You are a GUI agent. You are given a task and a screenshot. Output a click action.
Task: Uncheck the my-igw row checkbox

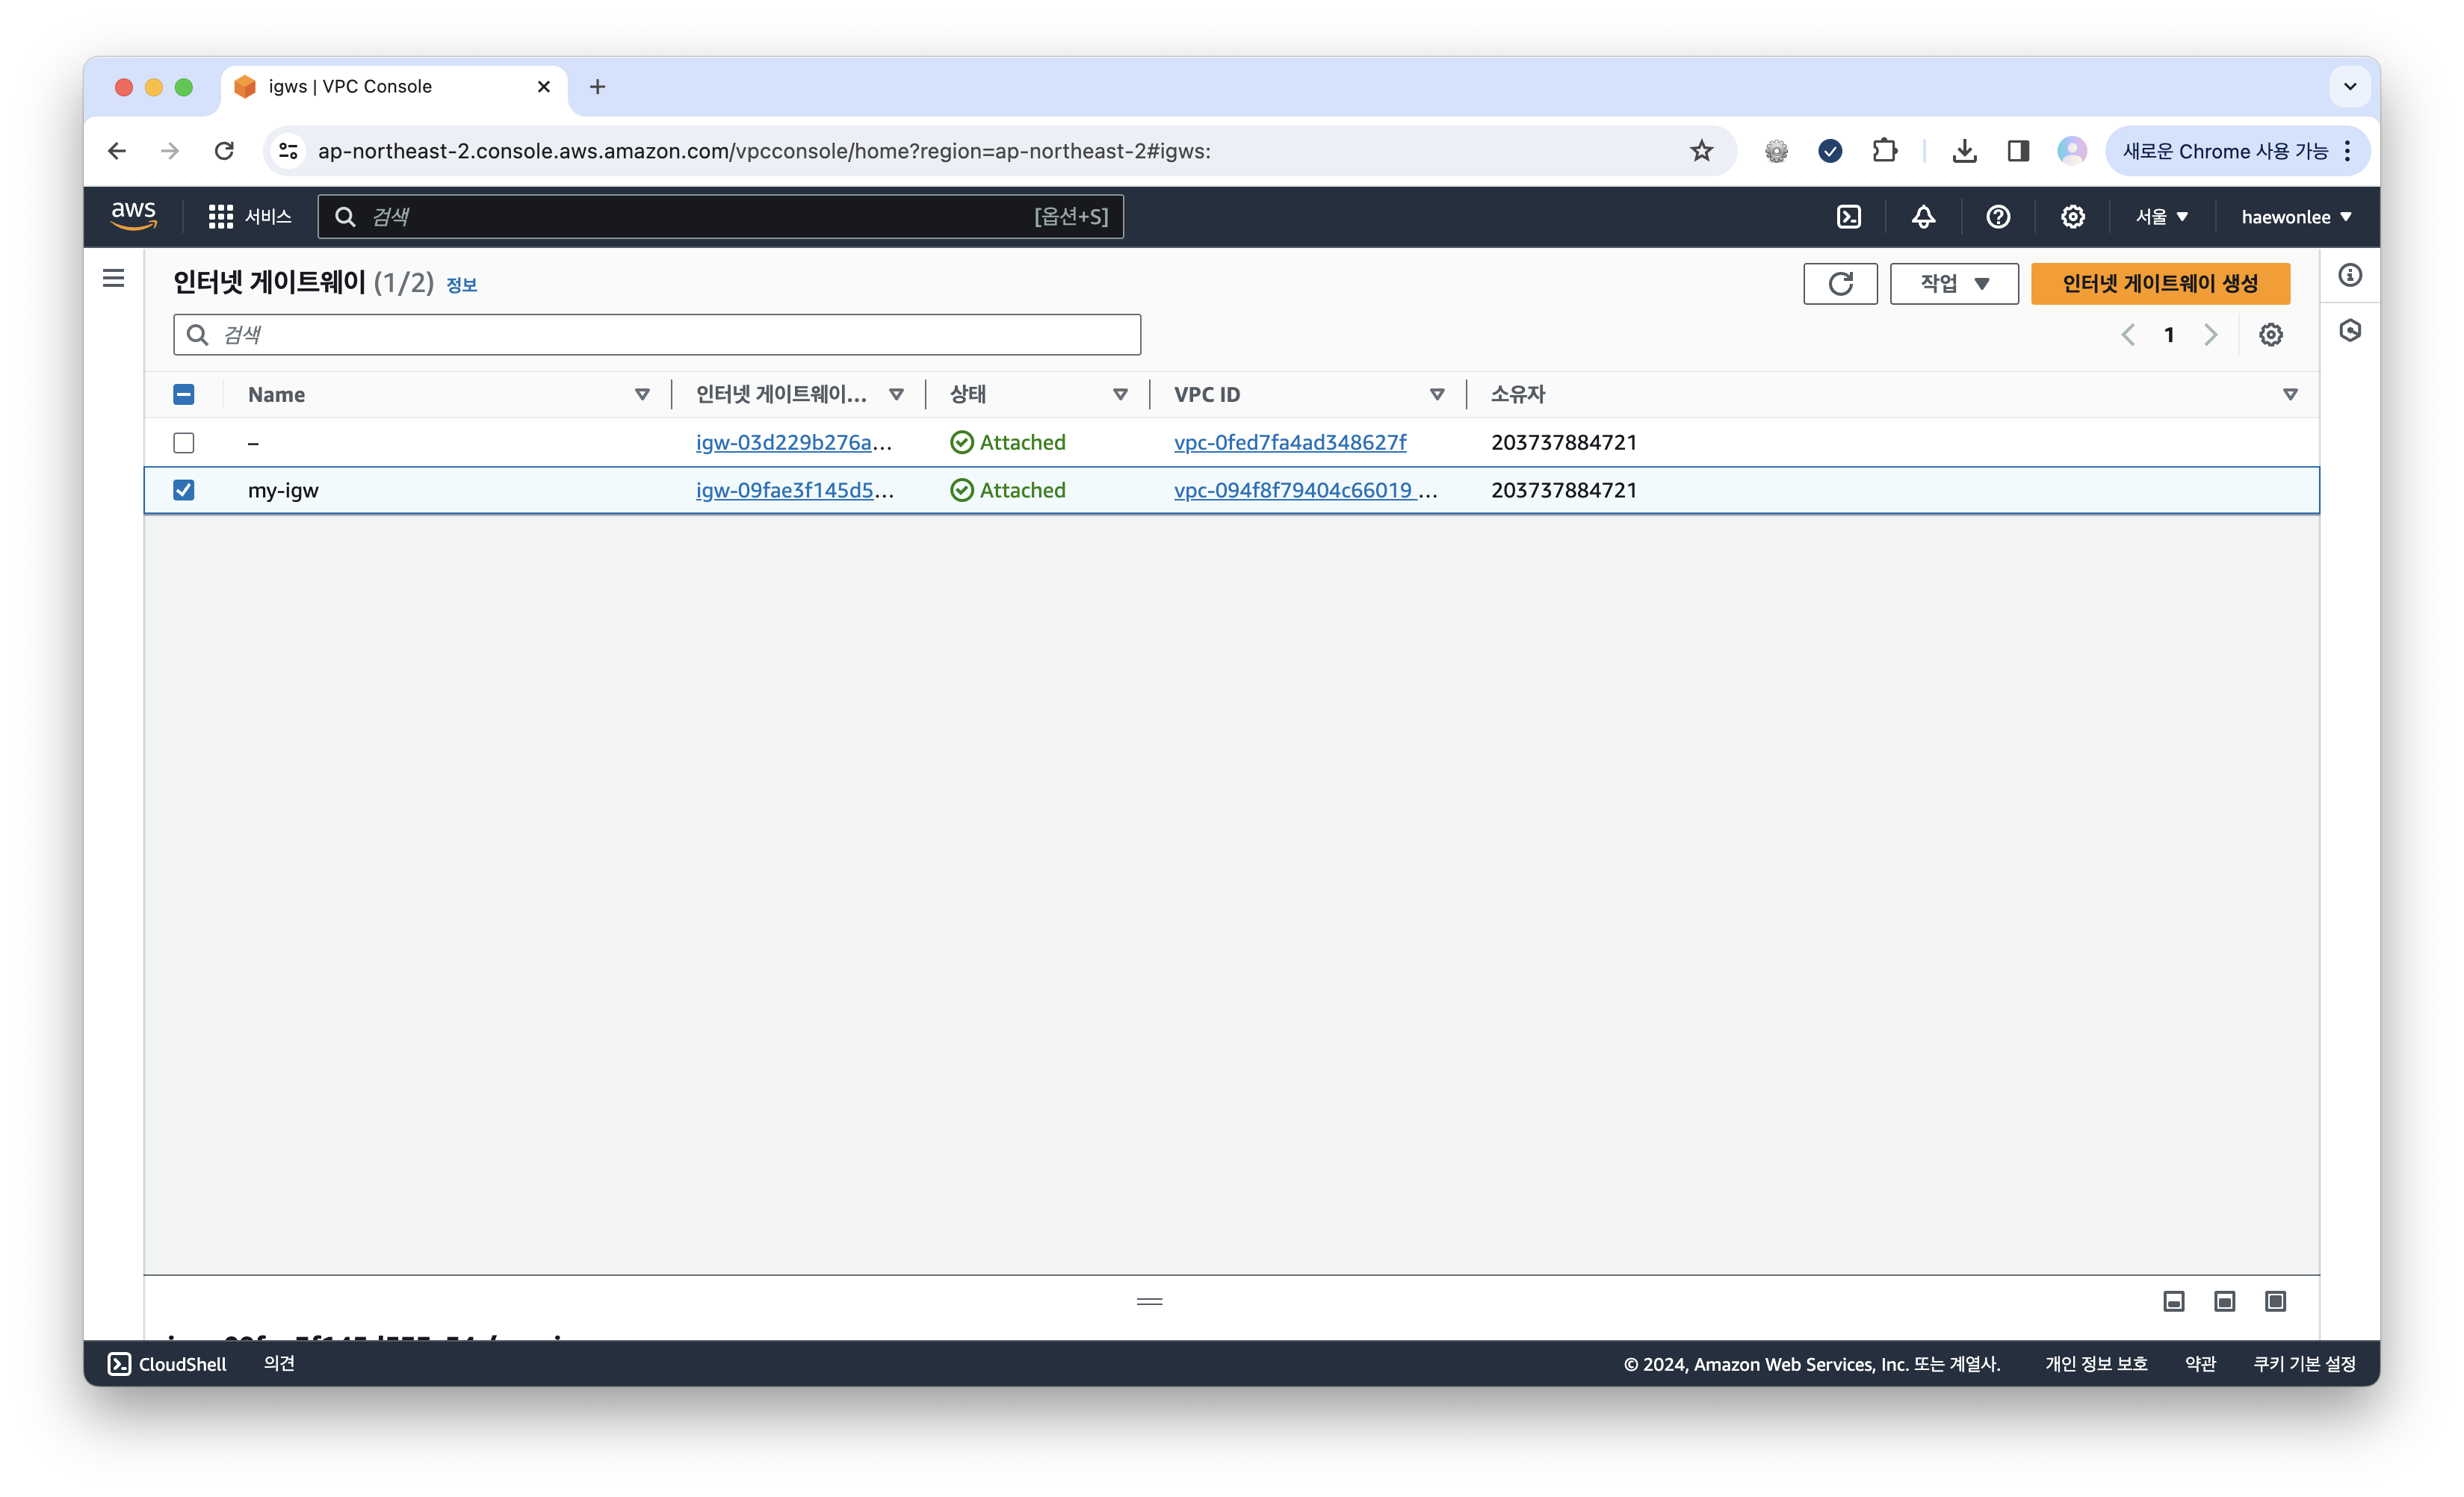point(184,490)
